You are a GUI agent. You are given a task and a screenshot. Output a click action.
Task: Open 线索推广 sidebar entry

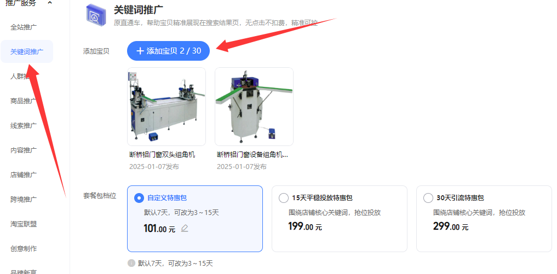click(x=24, y=126)
